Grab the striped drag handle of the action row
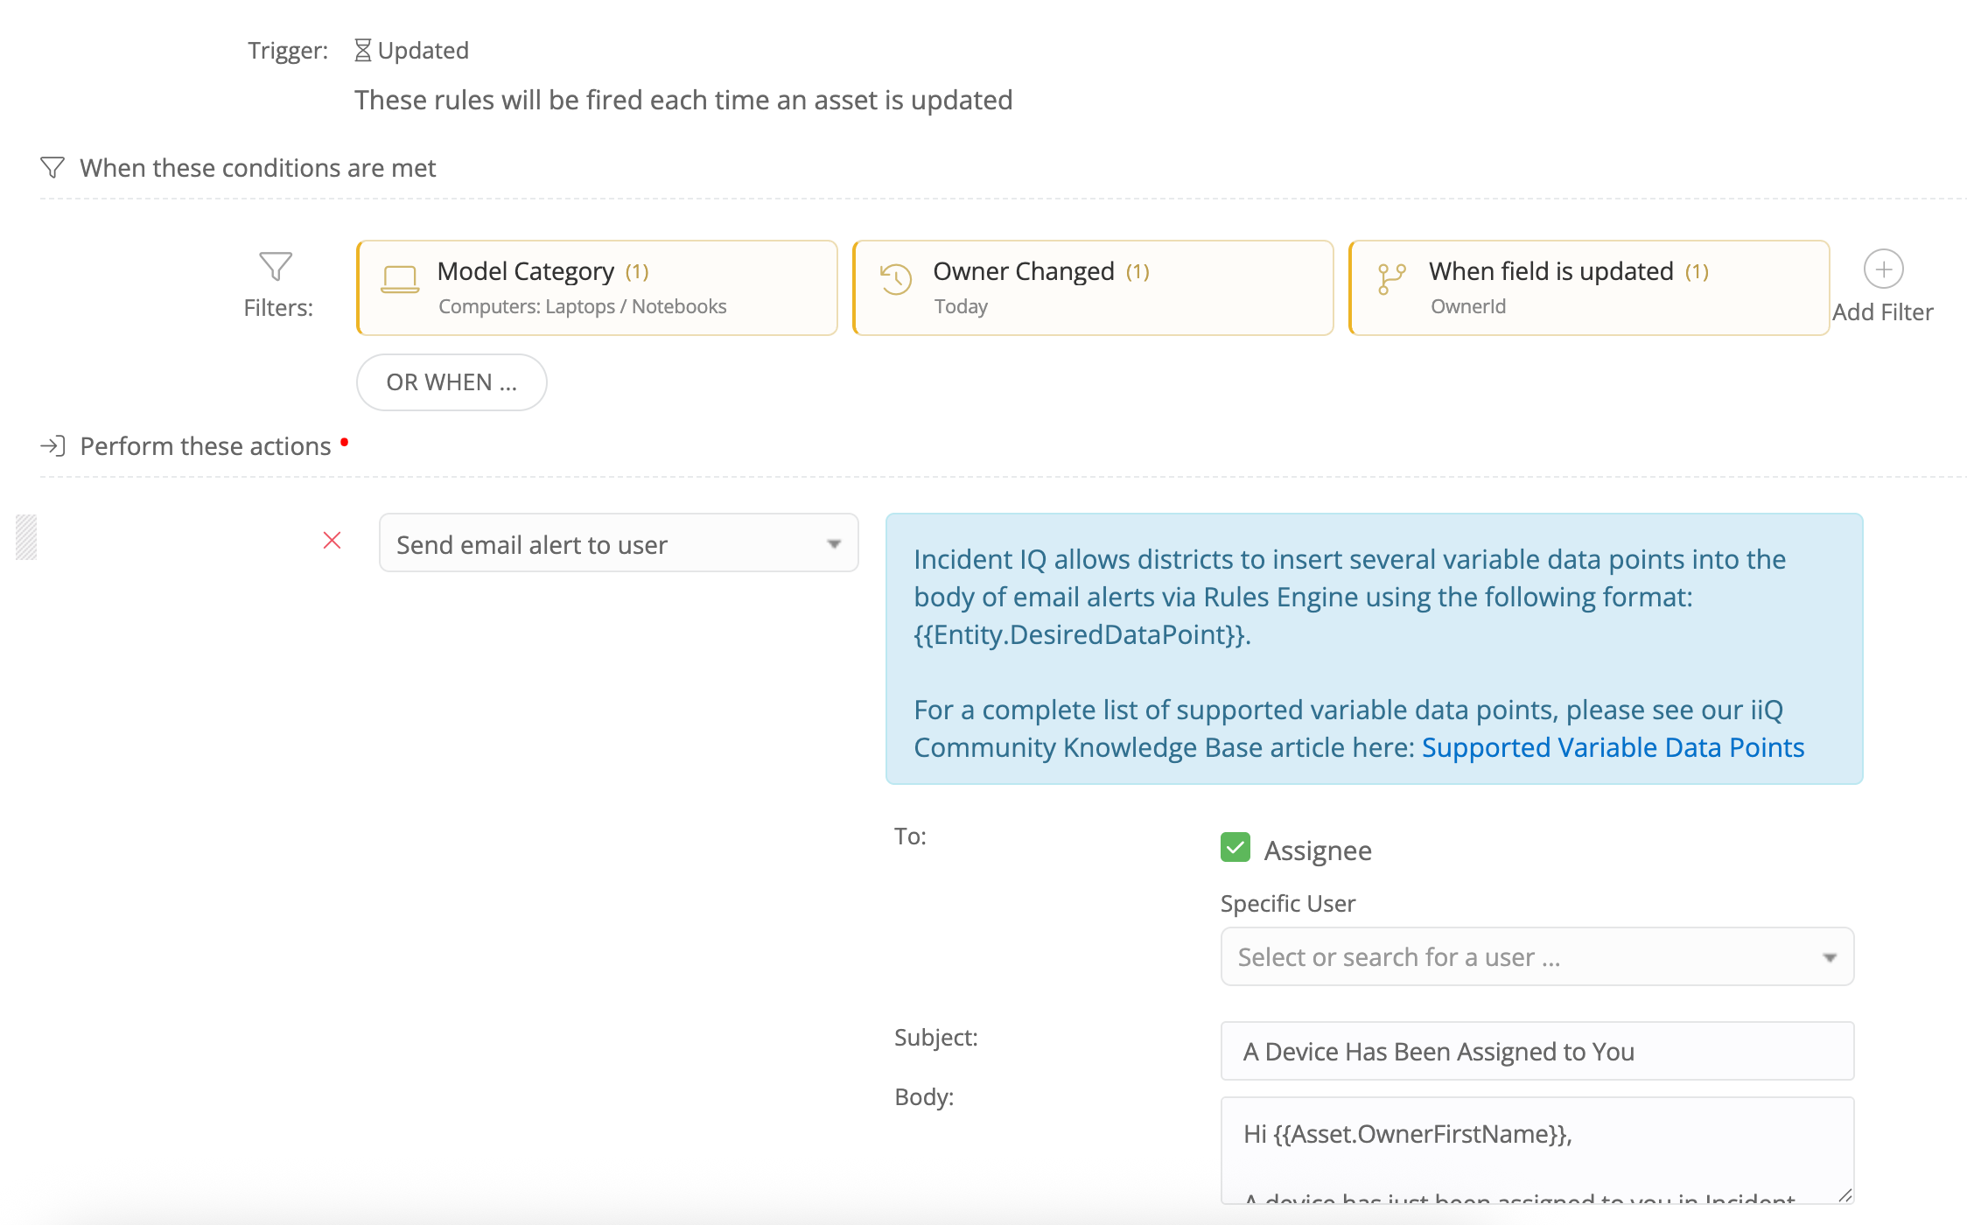The width and height of the screenshot is (1967, 1225). tap(26, 536)
